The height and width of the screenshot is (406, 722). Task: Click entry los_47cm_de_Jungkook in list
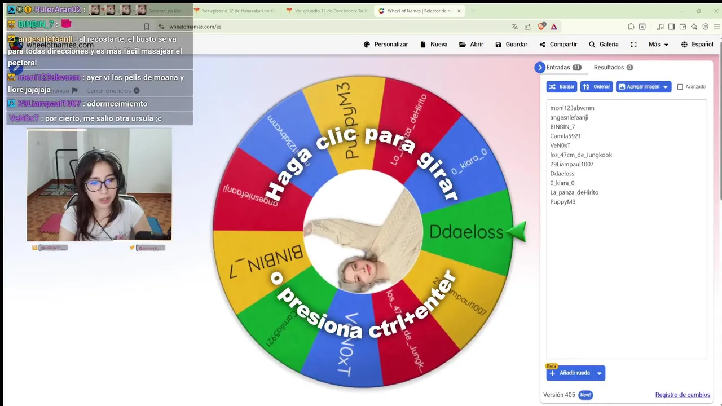[x=581, y=155]
